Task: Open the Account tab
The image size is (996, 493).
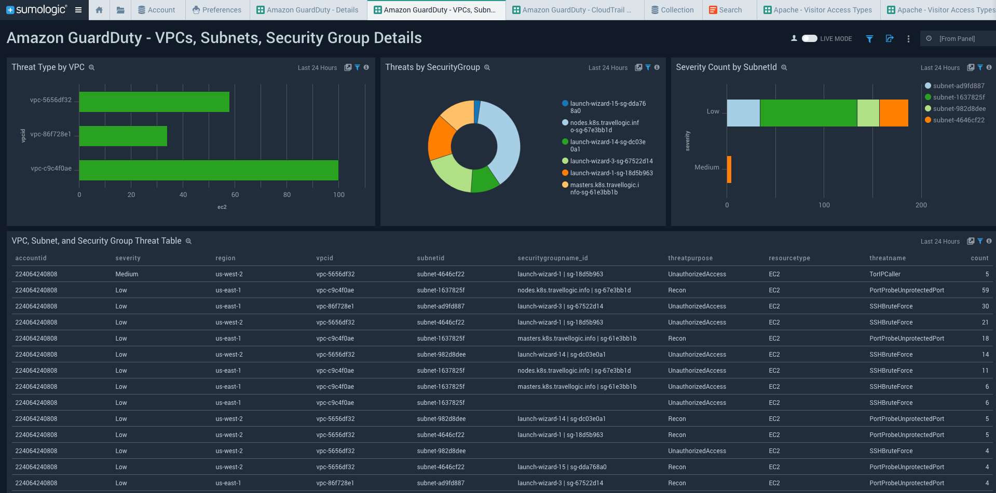Action: 157,10
